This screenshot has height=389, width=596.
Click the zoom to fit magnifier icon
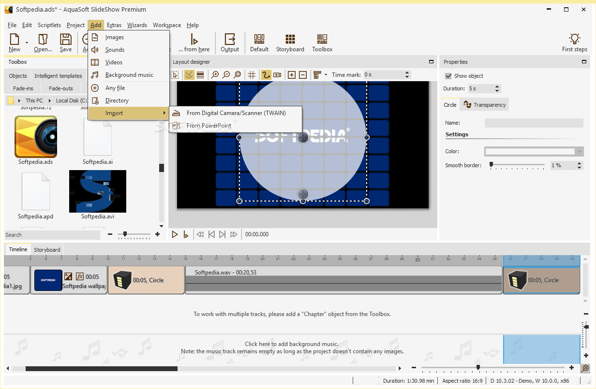coord(237,75)
